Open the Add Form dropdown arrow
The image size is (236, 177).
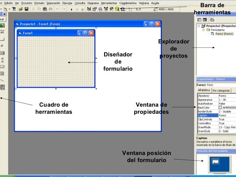[9, 9]
